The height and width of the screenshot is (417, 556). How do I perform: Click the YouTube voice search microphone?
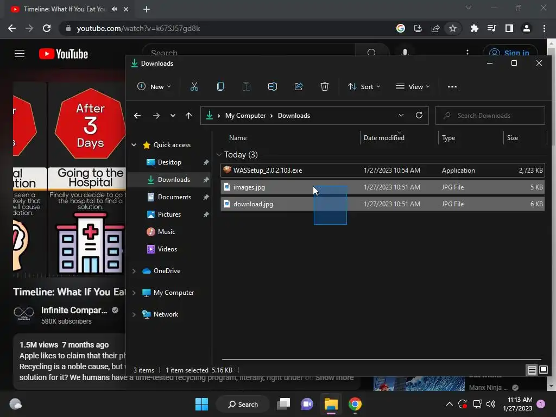point(405,52)
